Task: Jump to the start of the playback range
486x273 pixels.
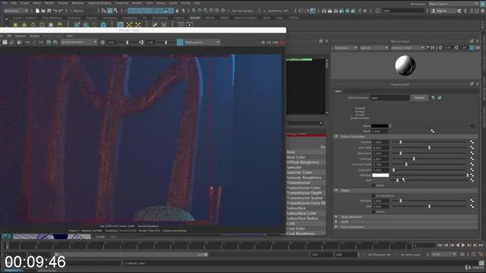Action: 440,245
